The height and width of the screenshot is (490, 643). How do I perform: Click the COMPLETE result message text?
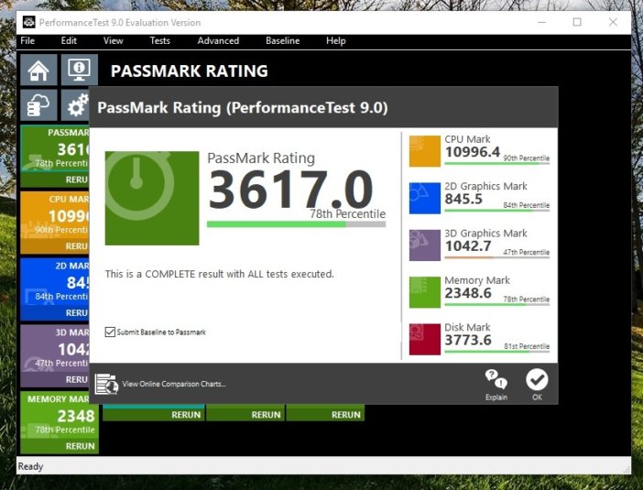(x=220, y=274)
